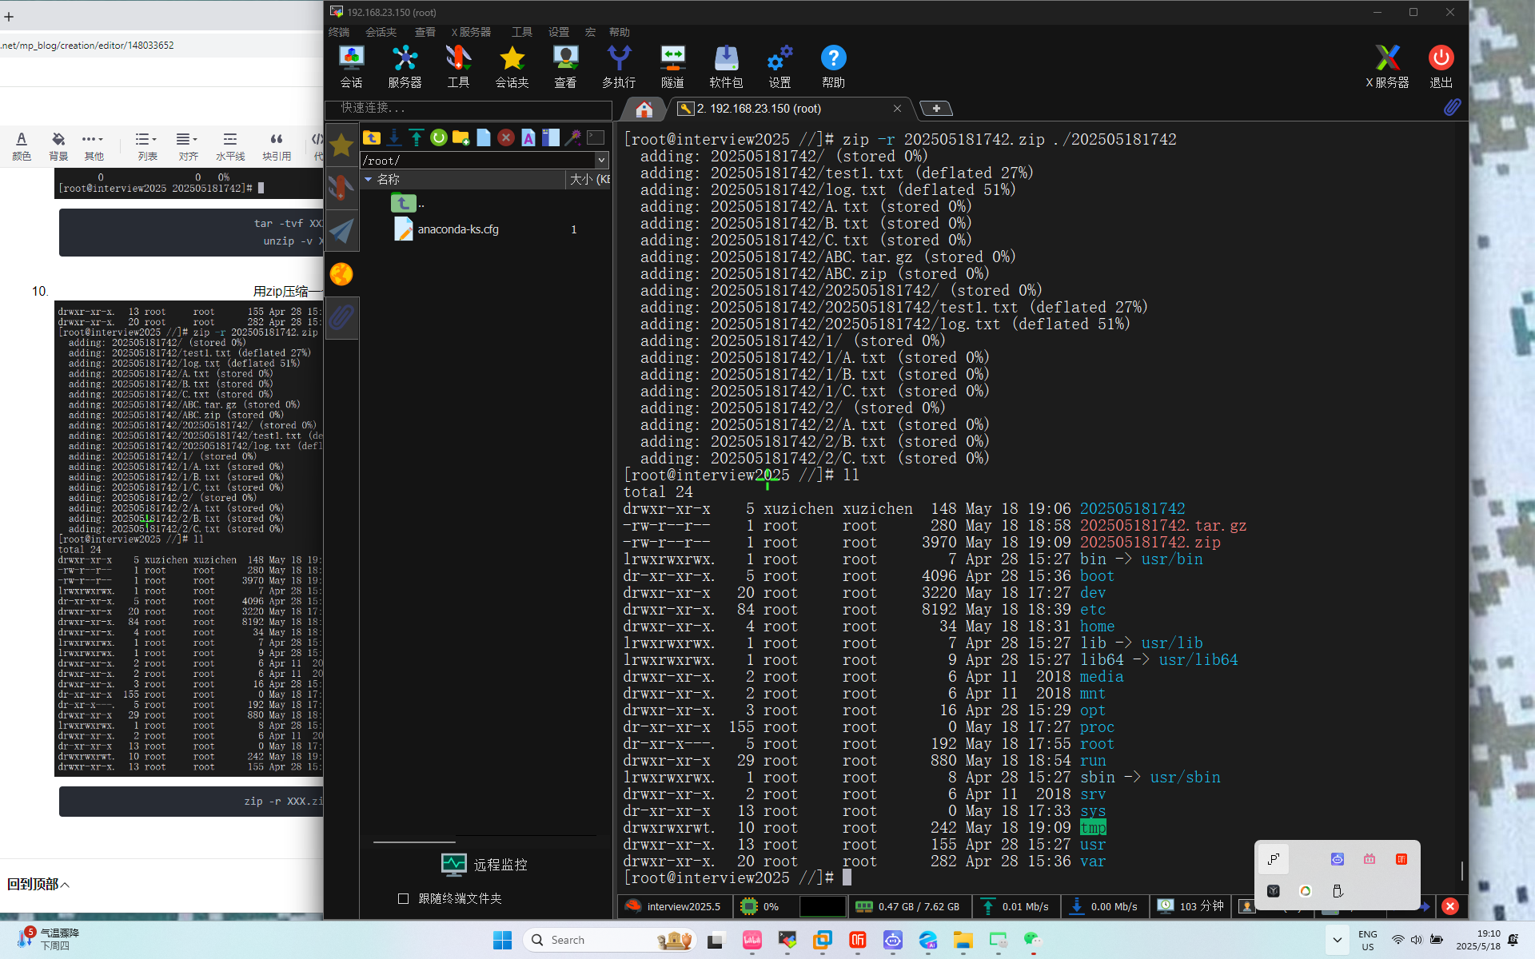Click 远程监控 remote monitoring button
Screen dimensions: 1535x959
click(x=484, y=865)
